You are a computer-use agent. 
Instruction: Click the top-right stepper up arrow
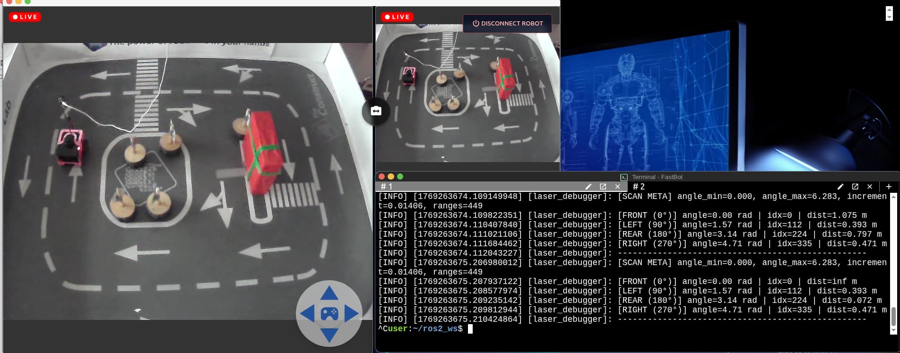[x=889, y=10]
